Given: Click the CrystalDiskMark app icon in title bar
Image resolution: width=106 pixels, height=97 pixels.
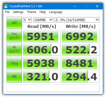Looking at the screenshot, I should tap(6, 6).
